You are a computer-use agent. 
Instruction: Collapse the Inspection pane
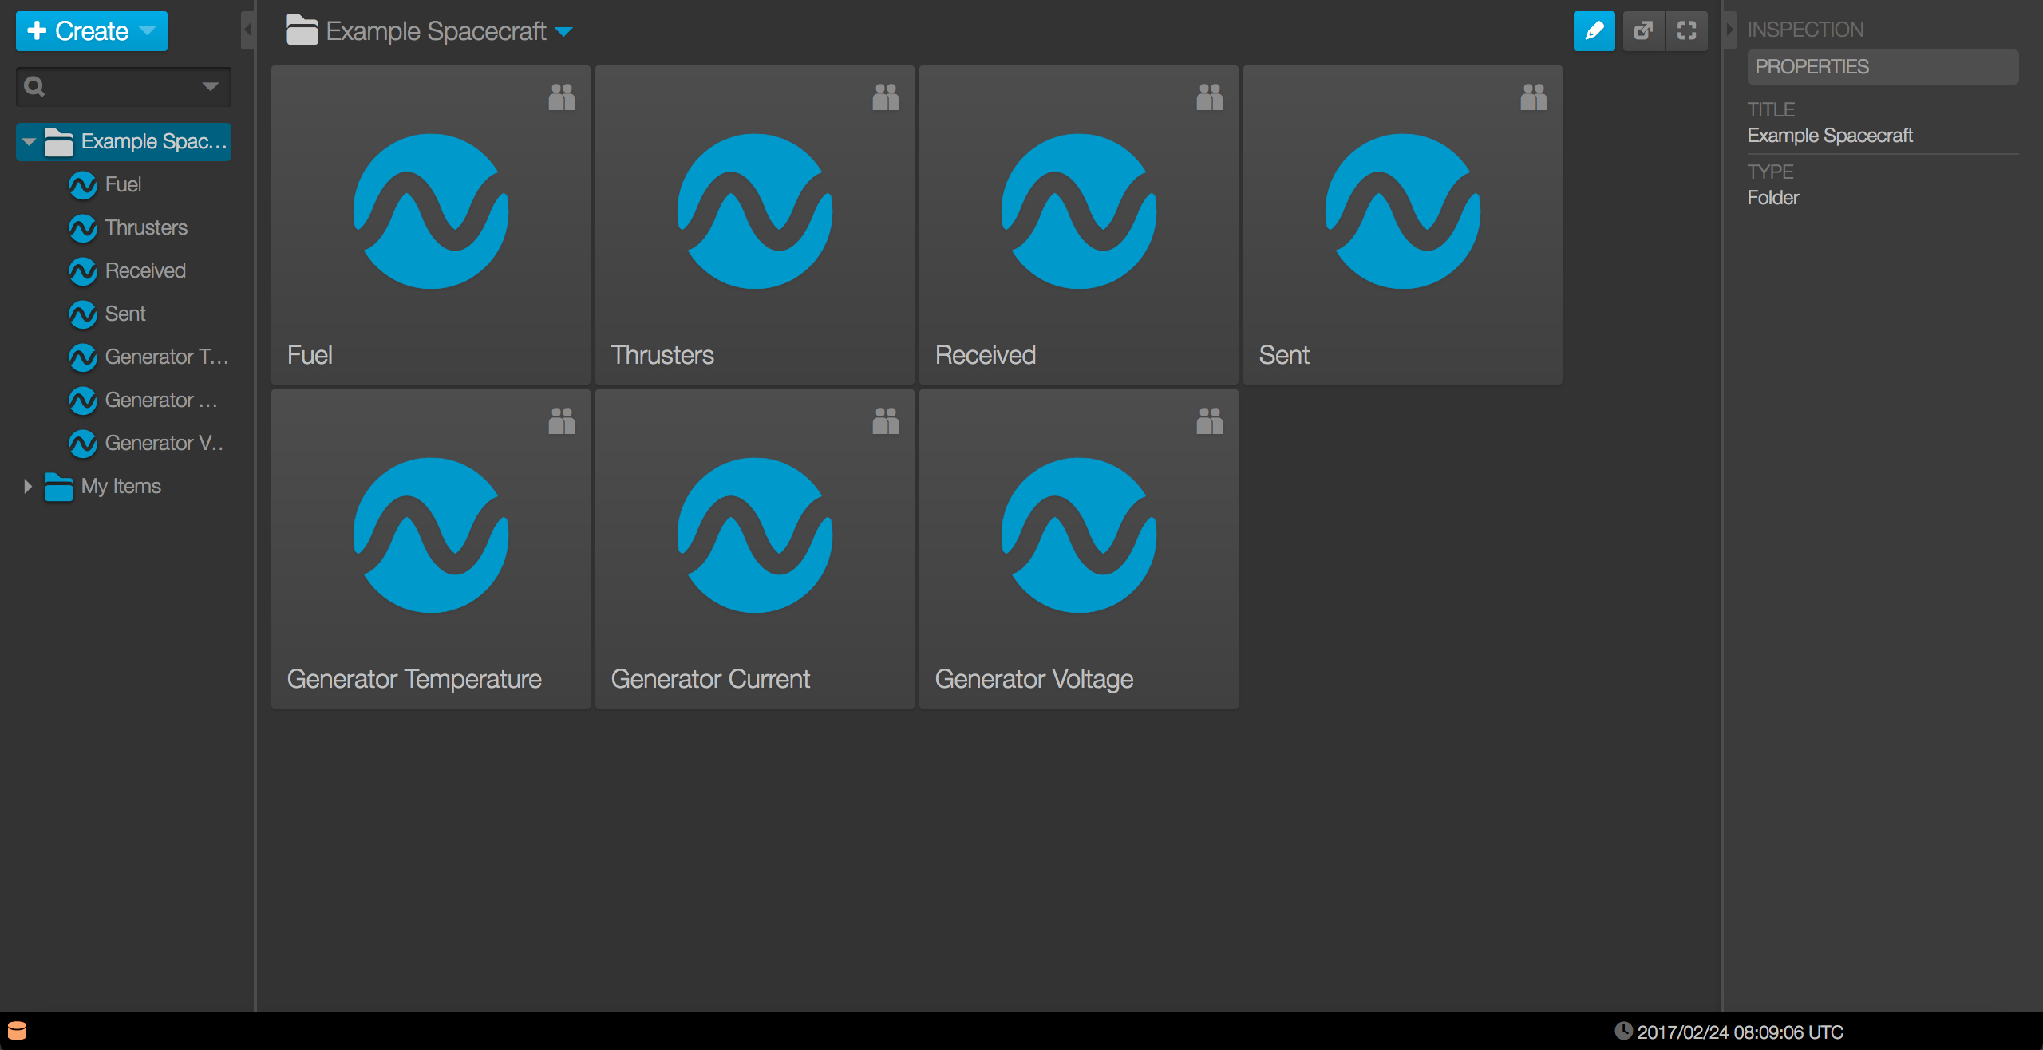pos(1729,30)
